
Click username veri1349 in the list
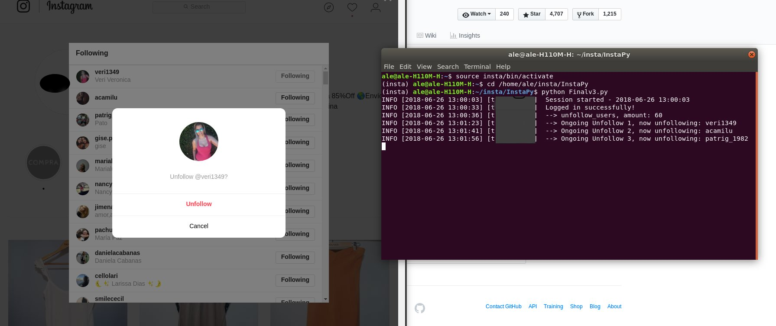[x=107, y=72]
